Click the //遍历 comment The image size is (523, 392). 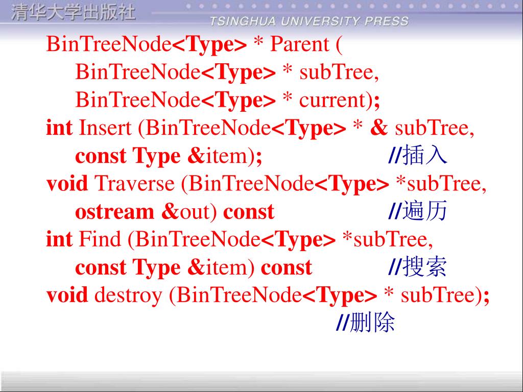[418, 211]
